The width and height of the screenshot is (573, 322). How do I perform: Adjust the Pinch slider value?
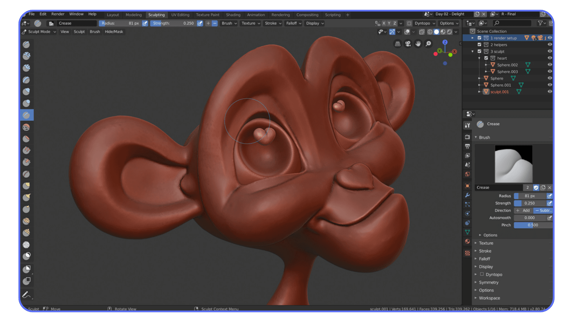[533, 225]
